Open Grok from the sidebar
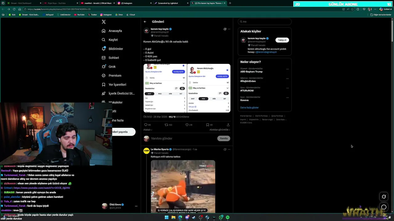 tap(109, 67)
